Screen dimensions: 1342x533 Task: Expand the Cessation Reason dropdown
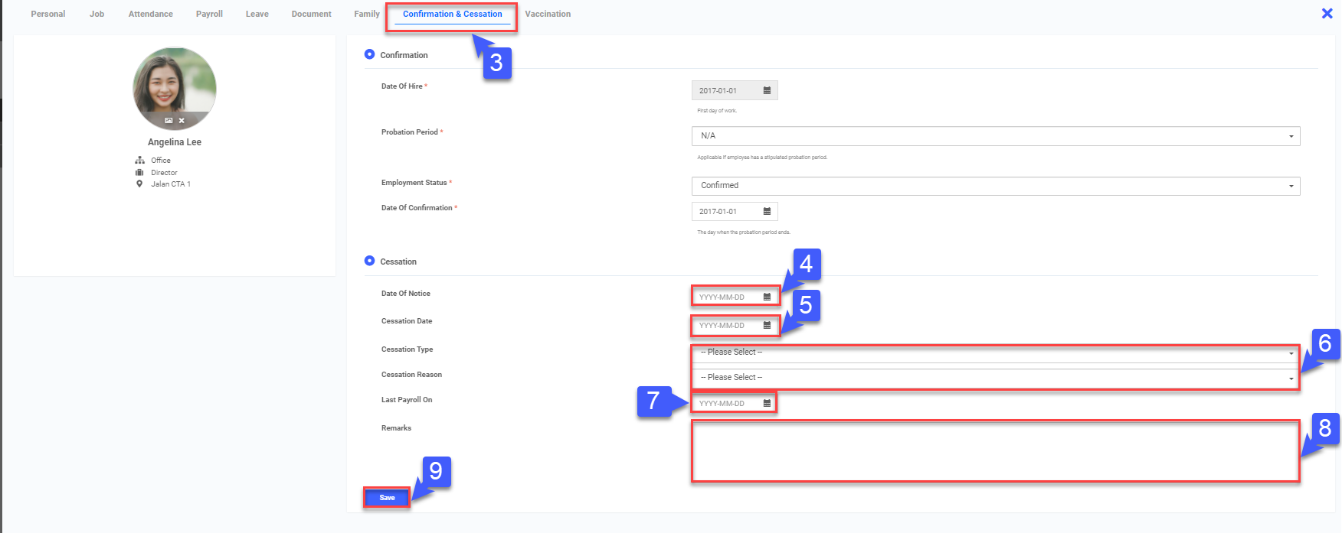(x=995, y=378)
